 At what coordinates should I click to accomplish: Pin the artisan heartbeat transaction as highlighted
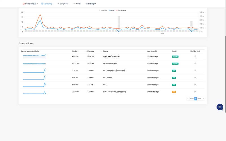click(x=195, y=63)
